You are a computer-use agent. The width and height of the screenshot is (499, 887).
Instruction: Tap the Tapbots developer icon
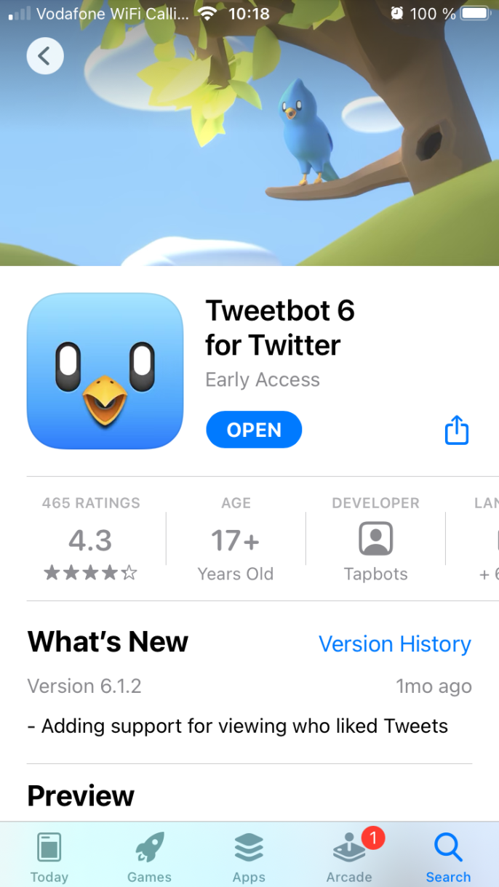click(x=376, y=539)
